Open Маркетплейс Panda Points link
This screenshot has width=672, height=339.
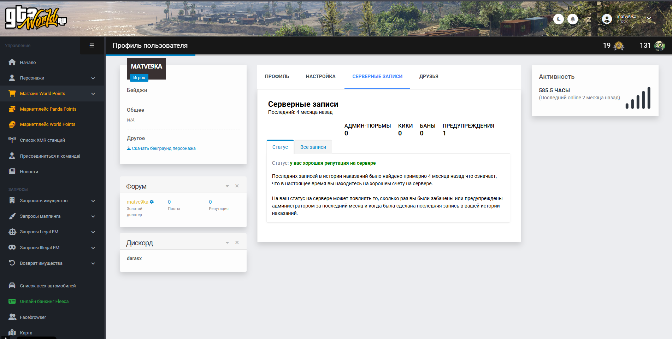point(48,109)
